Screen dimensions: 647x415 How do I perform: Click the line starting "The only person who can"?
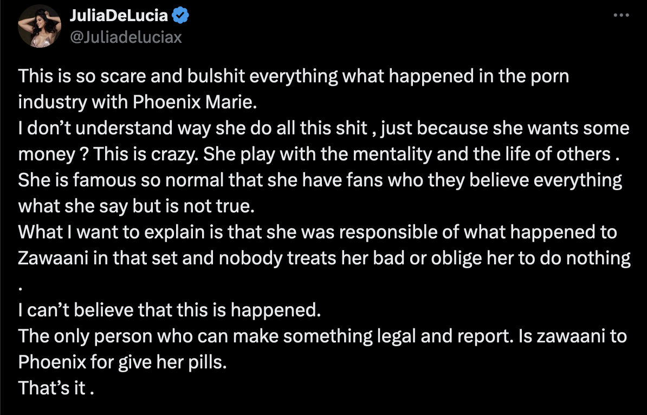pyautogui.click(x=322, y=336)
